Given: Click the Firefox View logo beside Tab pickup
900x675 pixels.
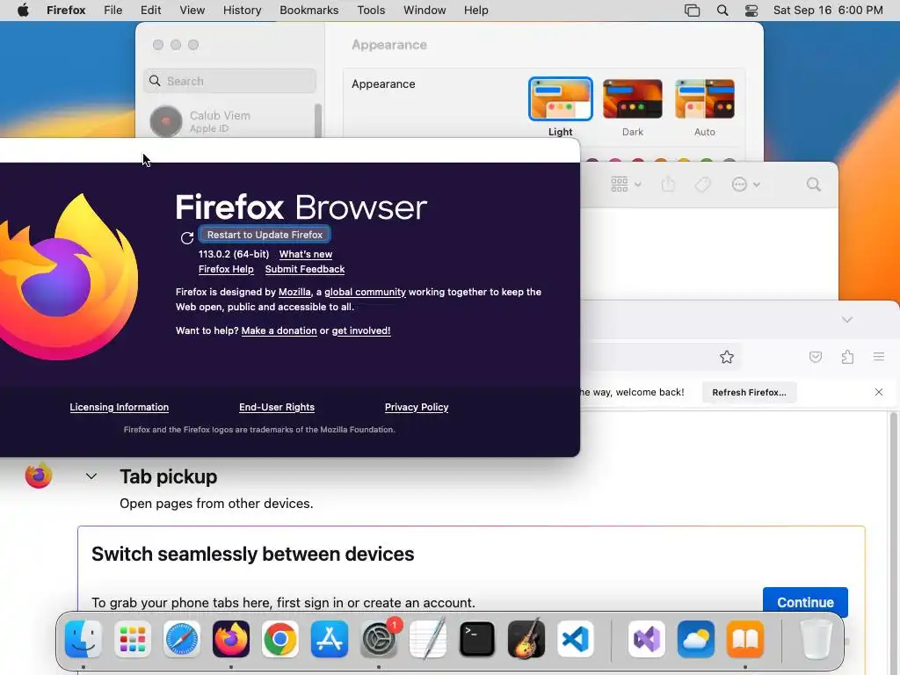Looking at the screenshot, I should (x=39, y=475).
